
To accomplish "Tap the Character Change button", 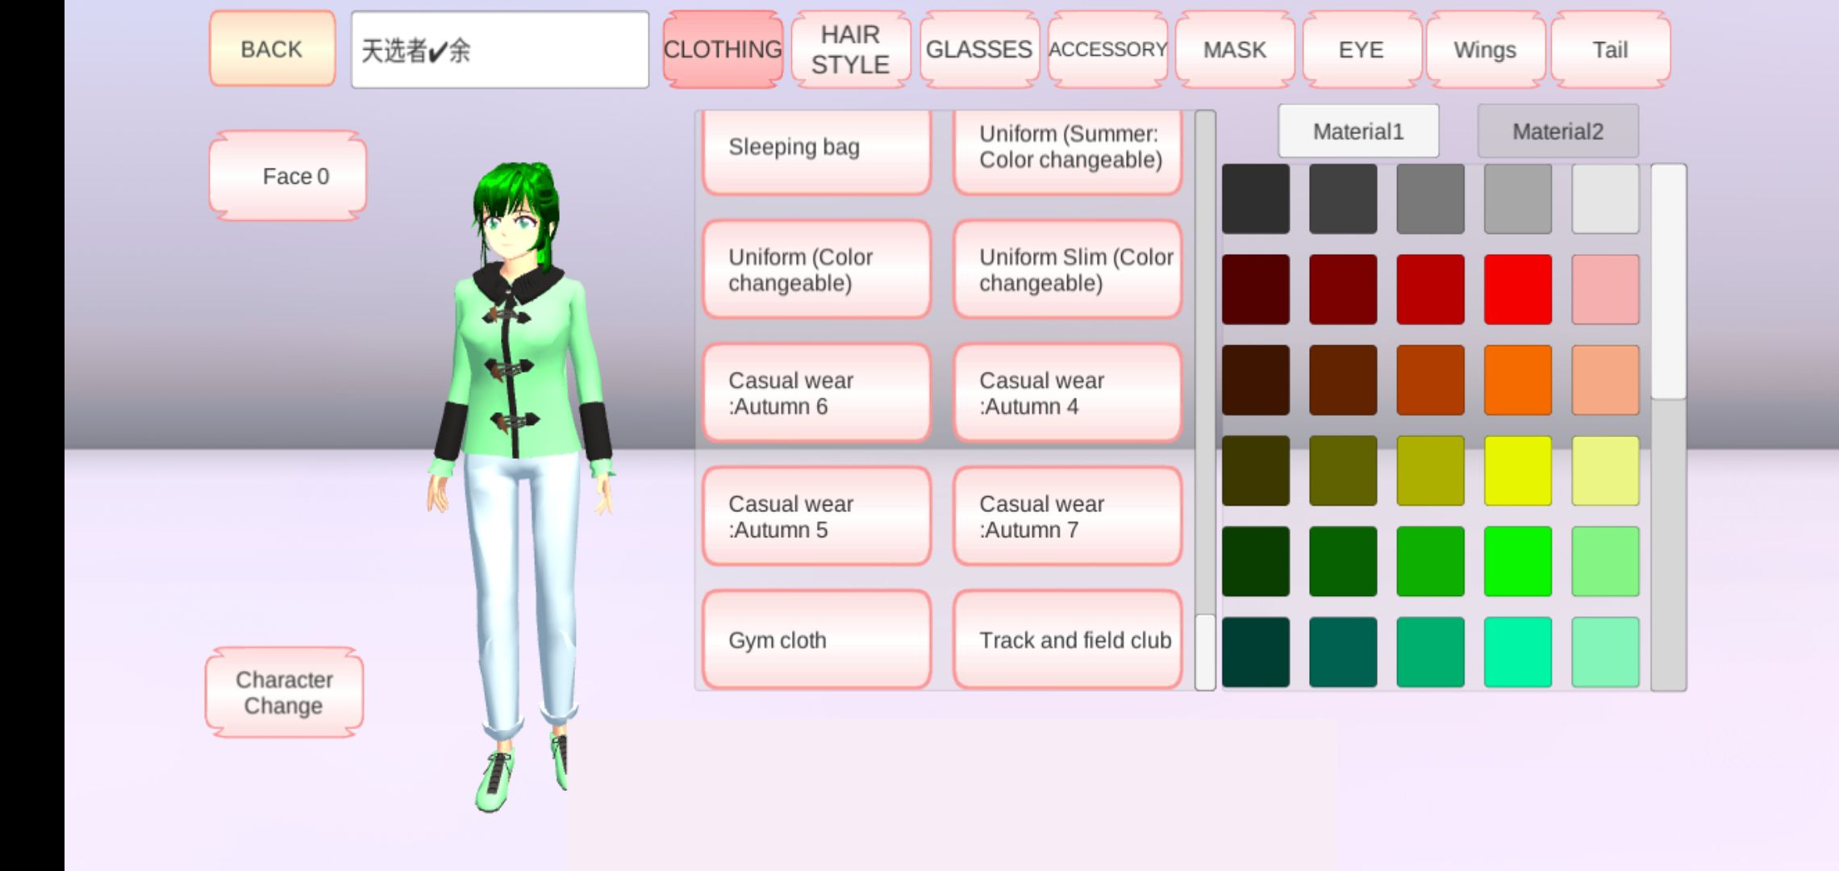I will pos(284,693).
